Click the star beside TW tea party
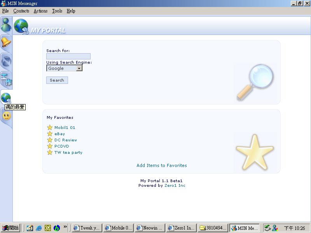Screen dimensions: 311x233 50,152
